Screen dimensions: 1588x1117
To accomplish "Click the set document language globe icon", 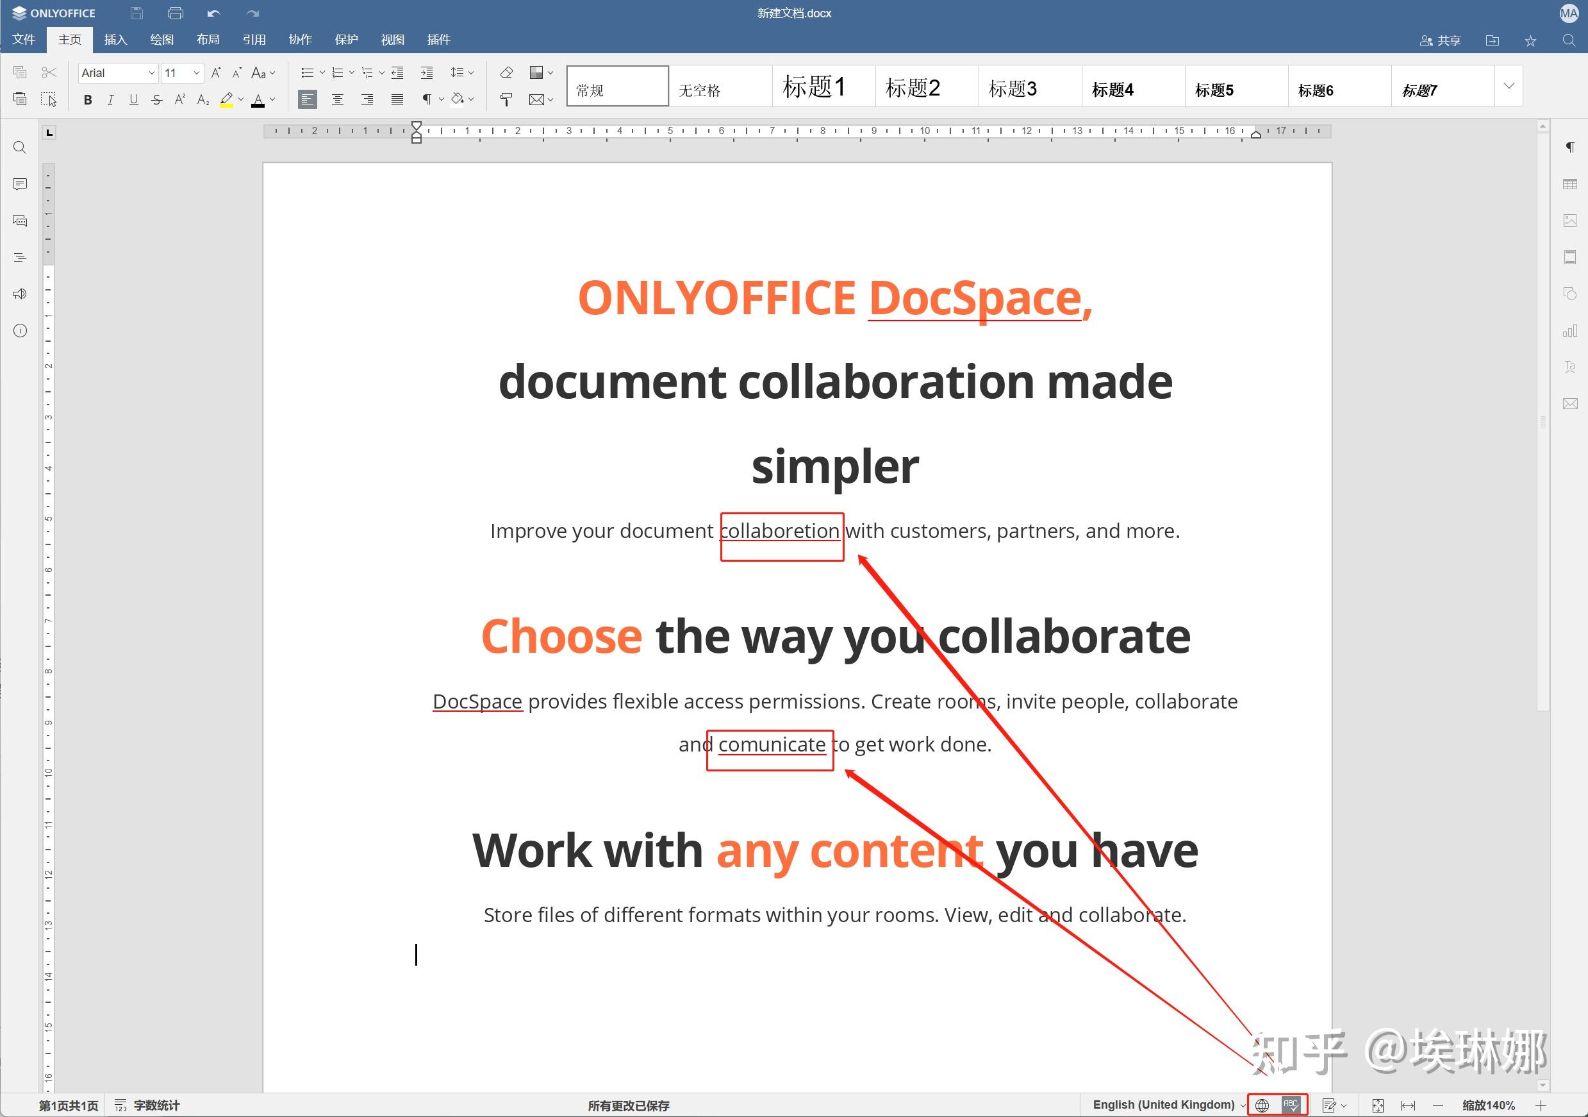I will pos(1262,1105).
